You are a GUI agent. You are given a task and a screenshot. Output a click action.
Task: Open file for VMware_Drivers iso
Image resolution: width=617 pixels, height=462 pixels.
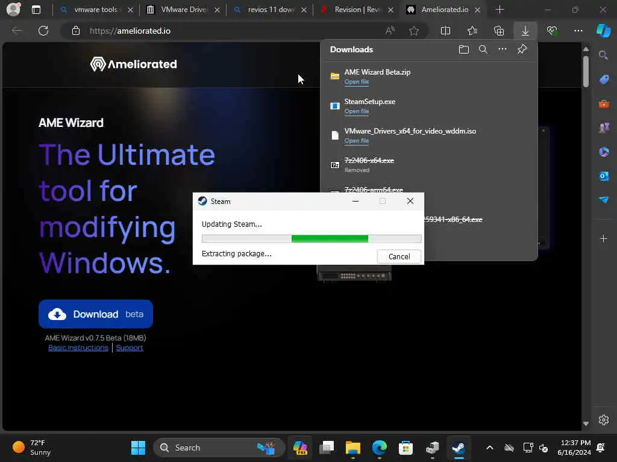tap(357, 141)
